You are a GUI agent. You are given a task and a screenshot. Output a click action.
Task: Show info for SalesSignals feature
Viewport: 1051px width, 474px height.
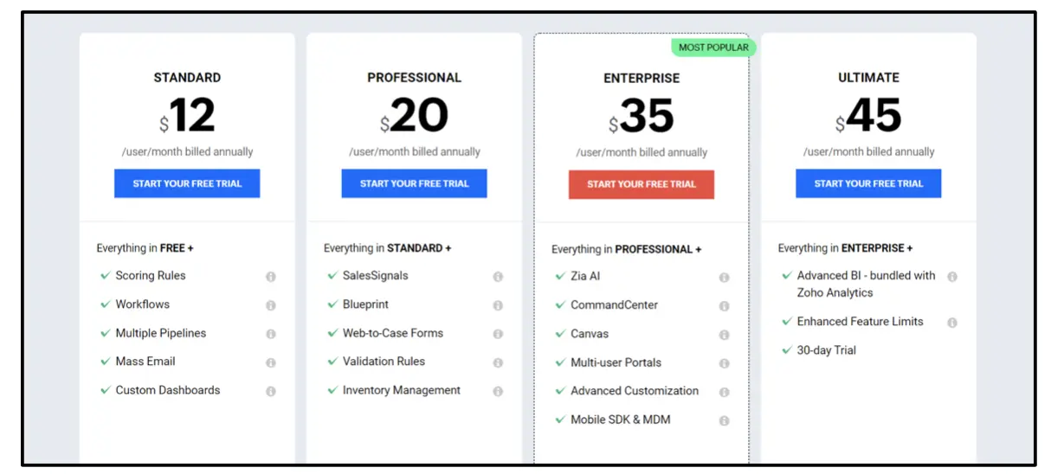tap(498, 277)
